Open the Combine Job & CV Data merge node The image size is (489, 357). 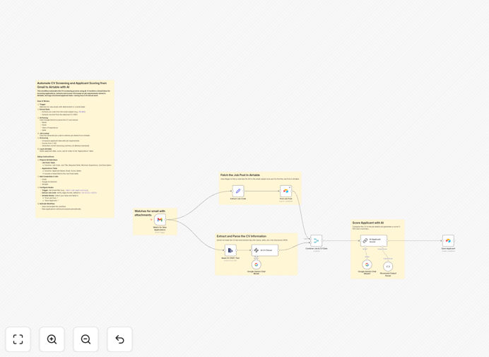[317, 240]
